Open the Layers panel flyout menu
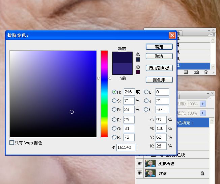The image size is (220, 184). coord(212,98)
